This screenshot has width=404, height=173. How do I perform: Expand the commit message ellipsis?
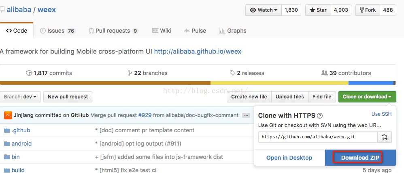point(246,115)
